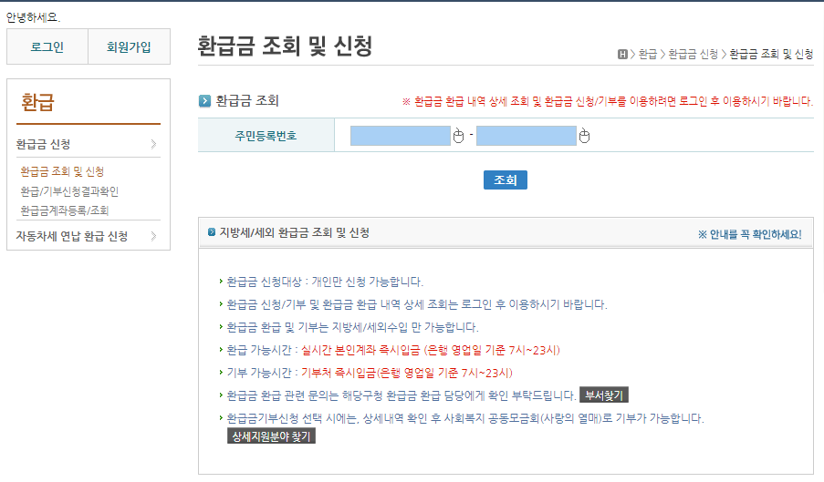Image resolution: width=824 pixels, height=482 pixels.
Task: Click the 환급금기부신청 선택 시에는 notice line
Action: click(464, 418)
